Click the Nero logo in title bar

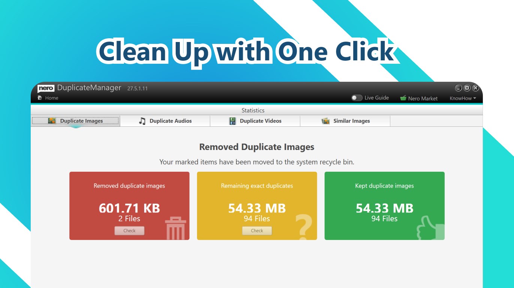pyautogui.click(x=46, y=88)
